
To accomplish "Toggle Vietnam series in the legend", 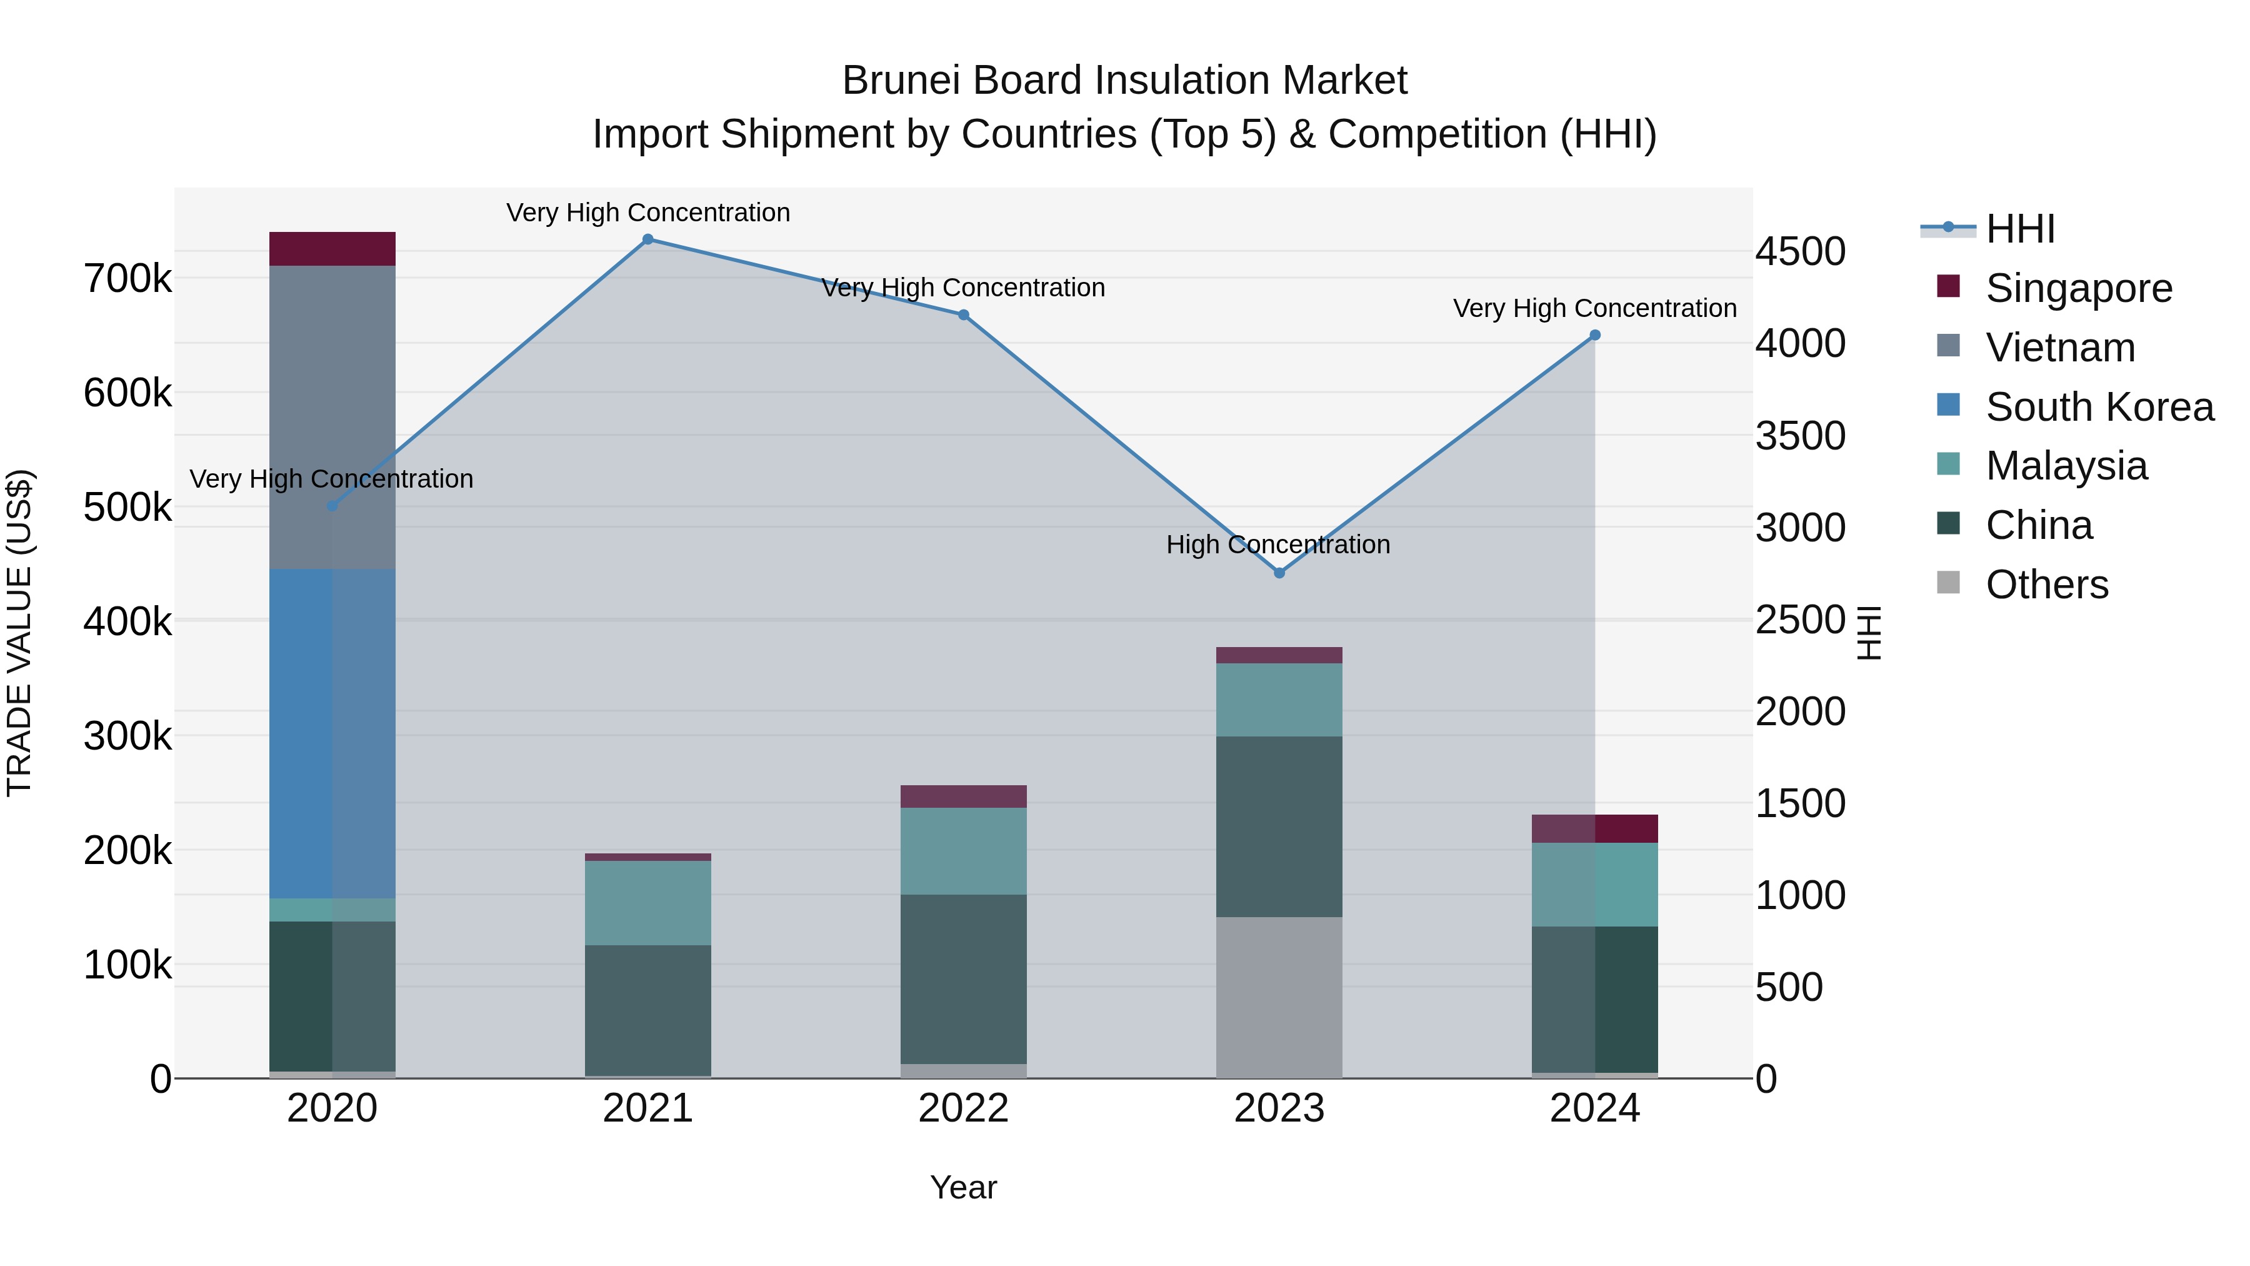I will click(x=2035, y=348).
